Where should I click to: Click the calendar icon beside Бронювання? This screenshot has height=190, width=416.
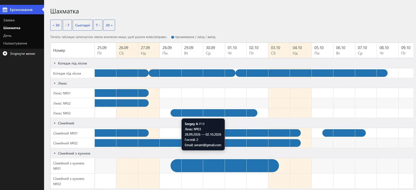point(5,10)
